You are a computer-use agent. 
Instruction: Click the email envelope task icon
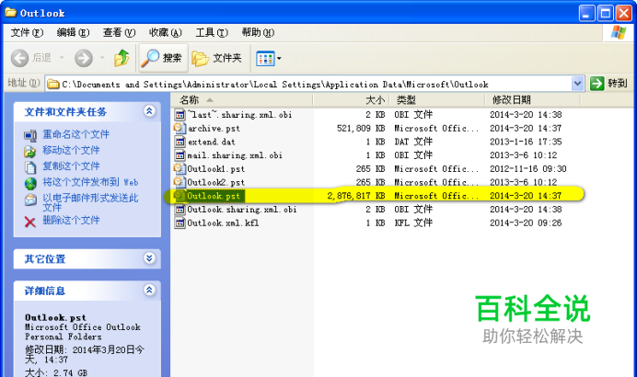point(30,200)
